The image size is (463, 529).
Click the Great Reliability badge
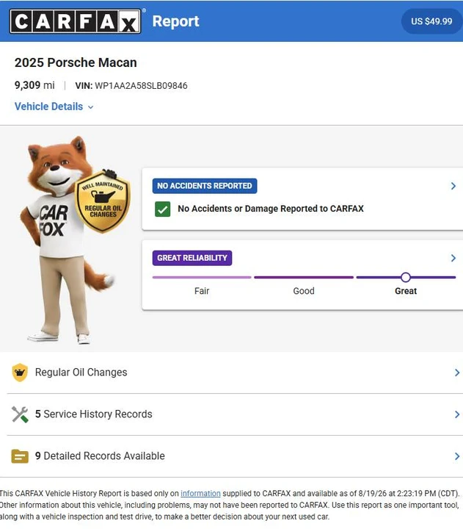(192, 258)
